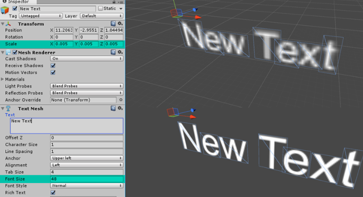The width and height of the screenshot is (363, 197).
Task: Expand the Materials foldout
Action: coord(2,79)
